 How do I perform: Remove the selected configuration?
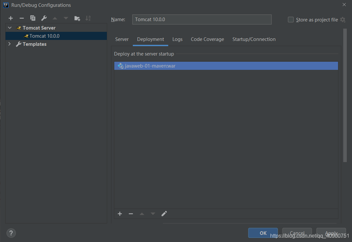[21, 18]
